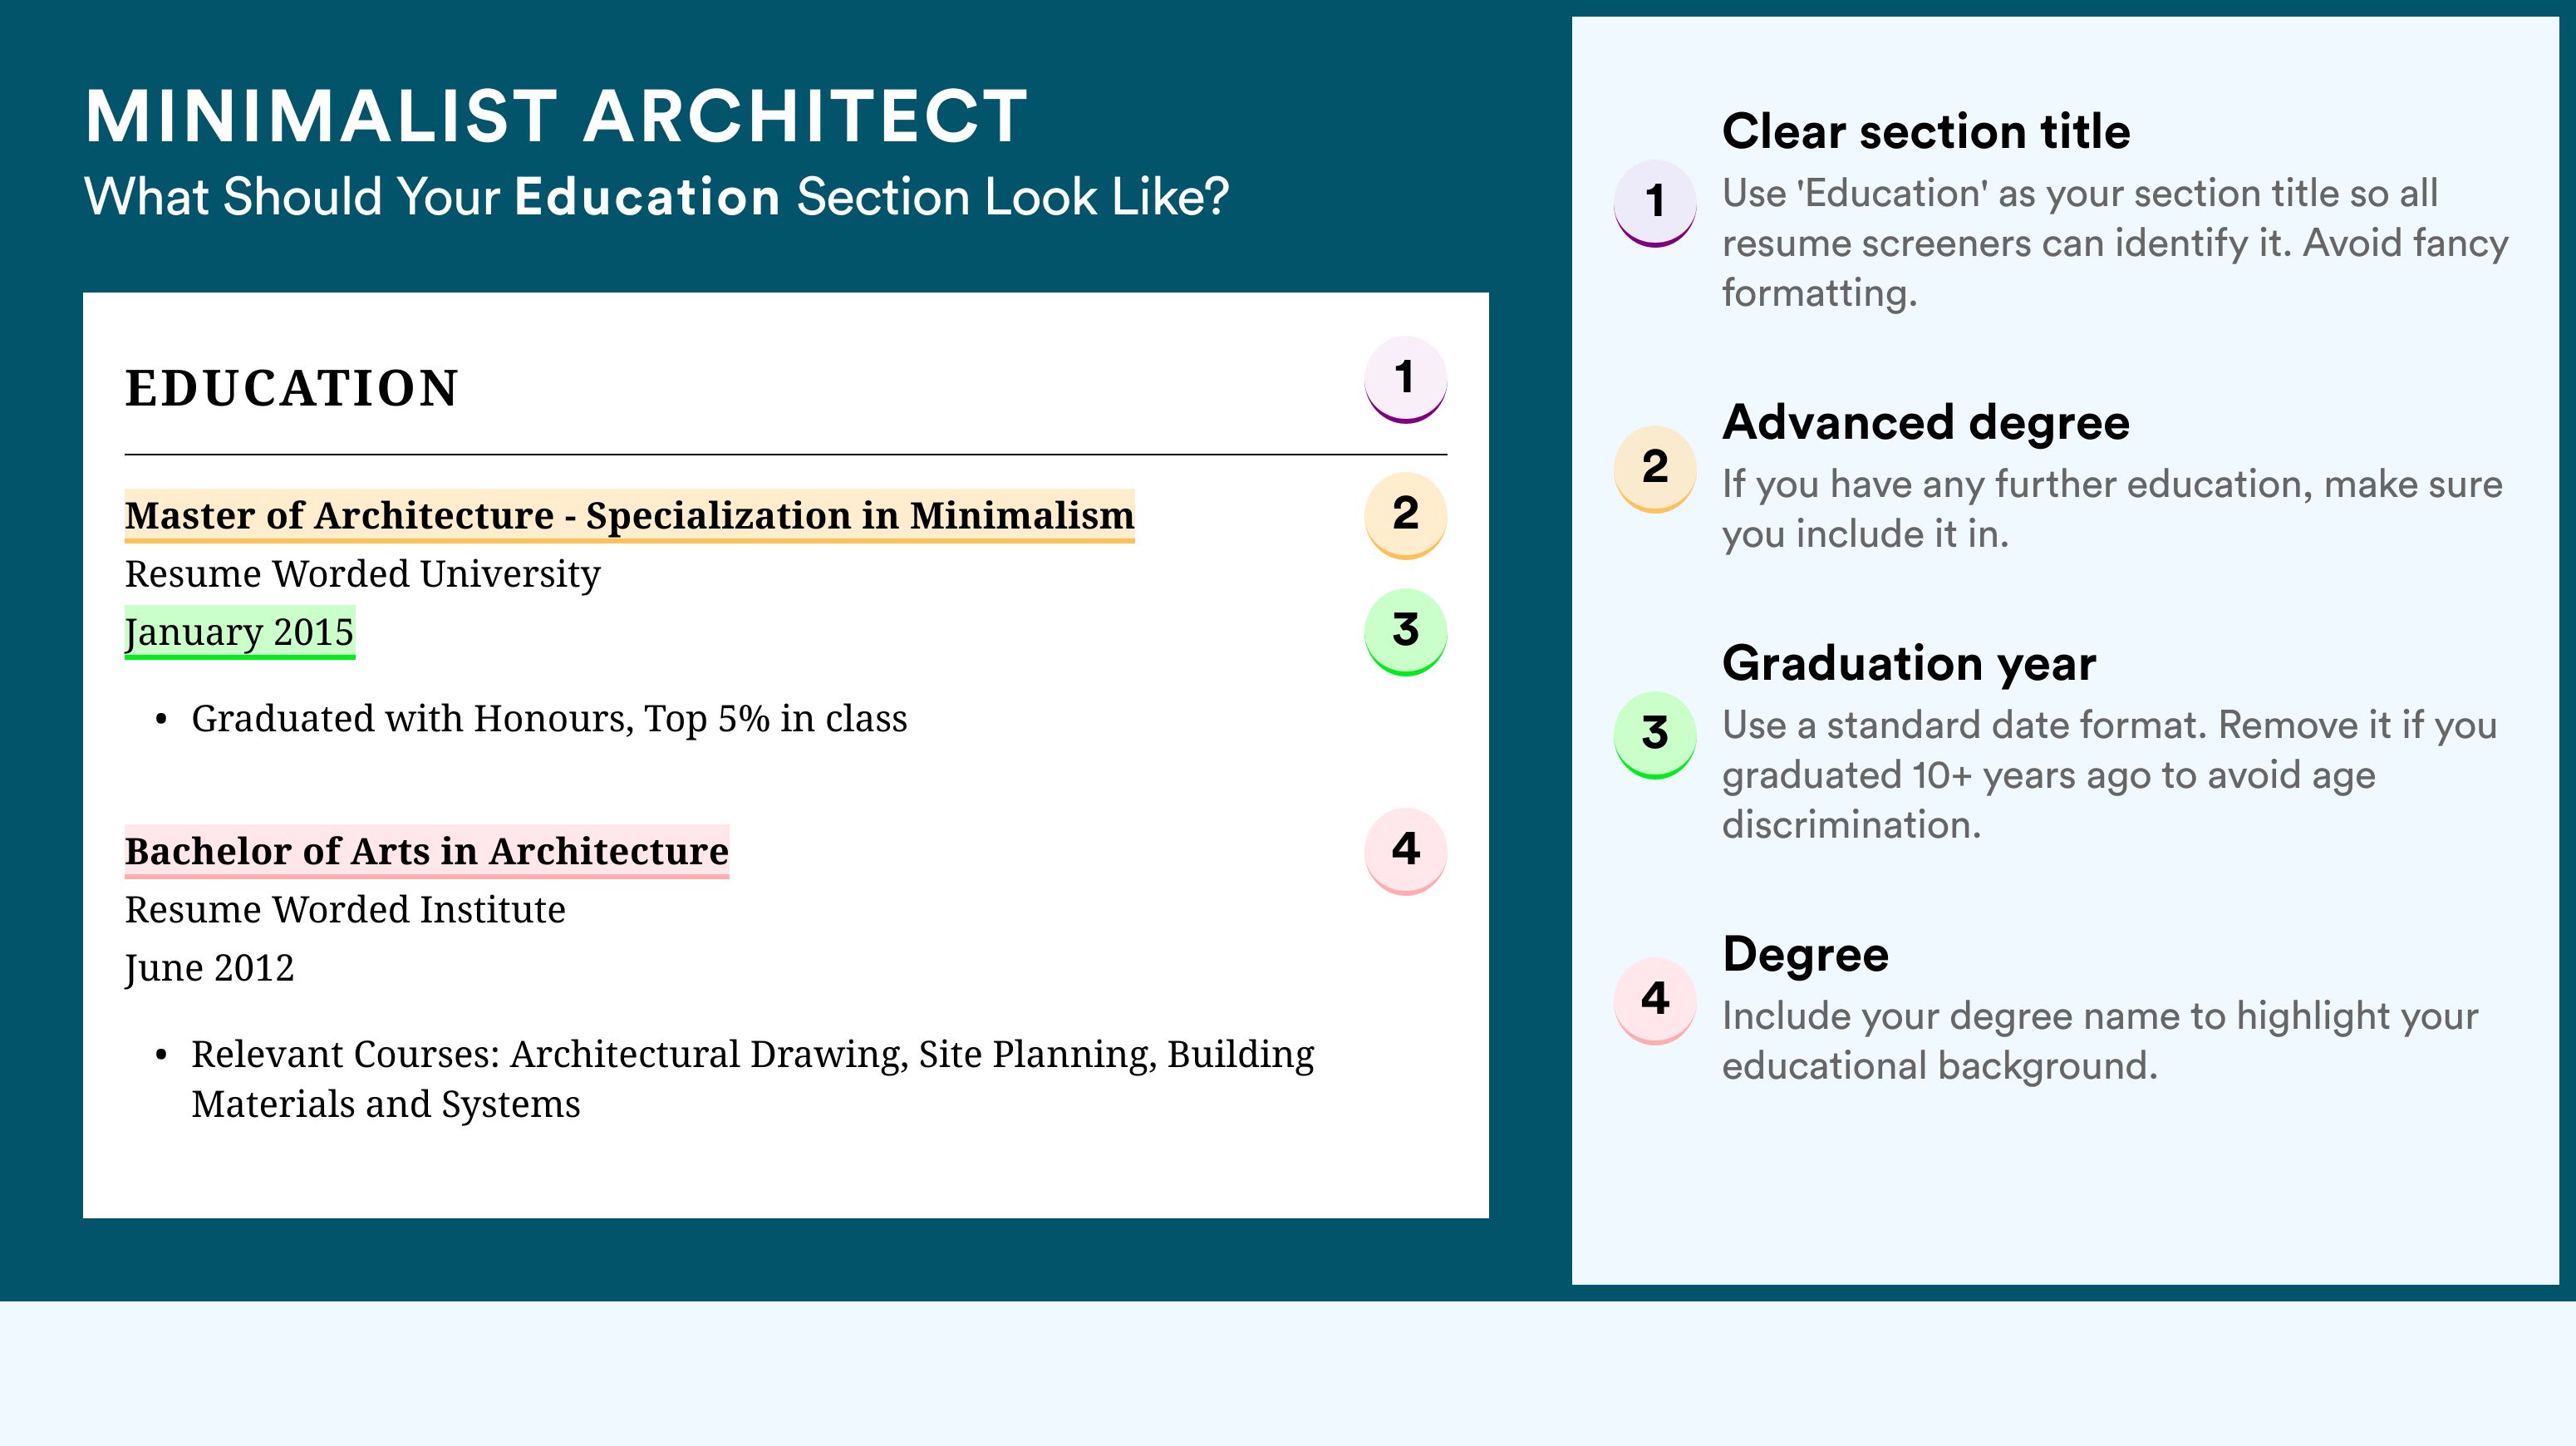Select the orange 2 badge next to Advanced degree
This screenshot has width=2576, height=1446.
pos(1655,468)
